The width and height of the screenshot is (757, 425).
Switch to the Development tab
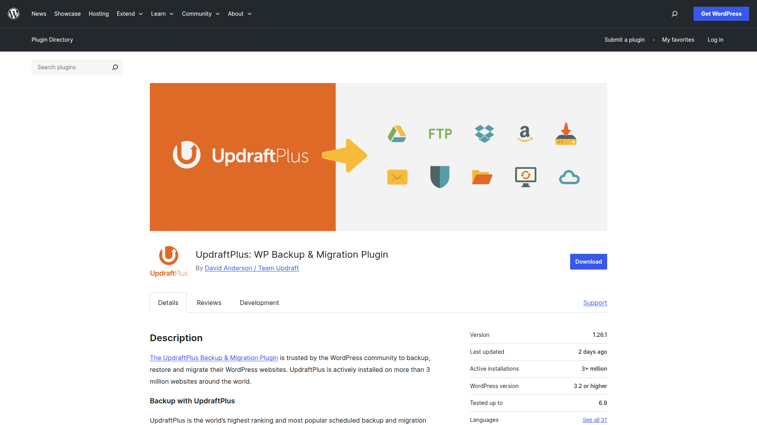click(x=259, y=303)
